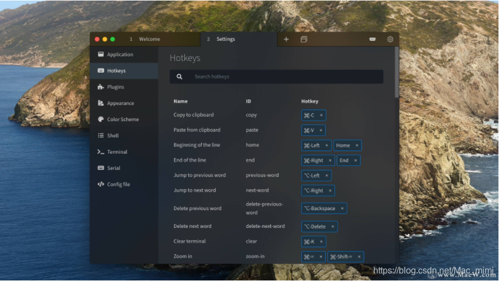Open Terminal settings section
Viewport: 499px width, 281px height.
click(x=124, y=152)
